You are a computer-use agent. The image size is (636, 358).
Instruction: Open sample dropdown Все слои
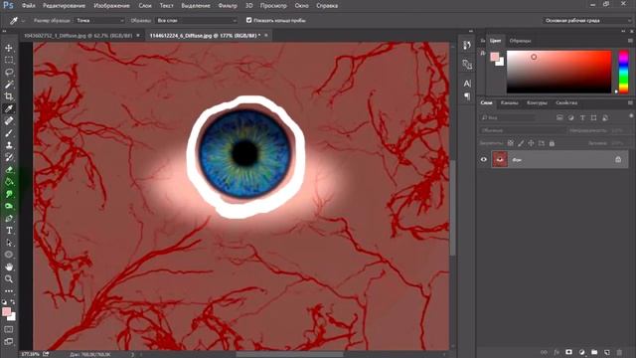pyautogui.click(x=196, y=20)
